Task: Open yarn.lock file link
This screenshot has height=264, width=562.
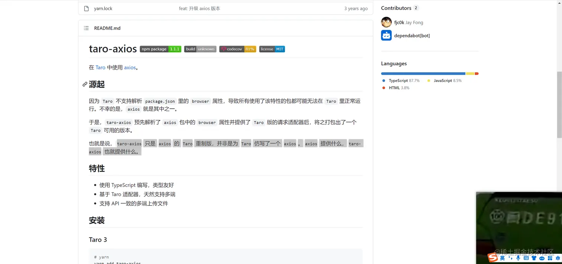Action: coord(103,9)
